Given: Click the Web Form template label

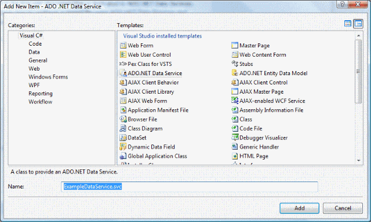Looking at the screenshot, I should click(x=140, y=45).
